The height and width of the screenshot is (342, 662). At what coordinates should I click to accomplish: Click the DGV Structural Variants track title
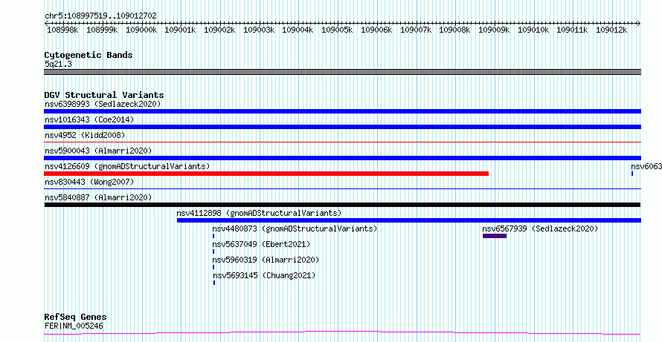pyautogui.click(x=104, y=95)
